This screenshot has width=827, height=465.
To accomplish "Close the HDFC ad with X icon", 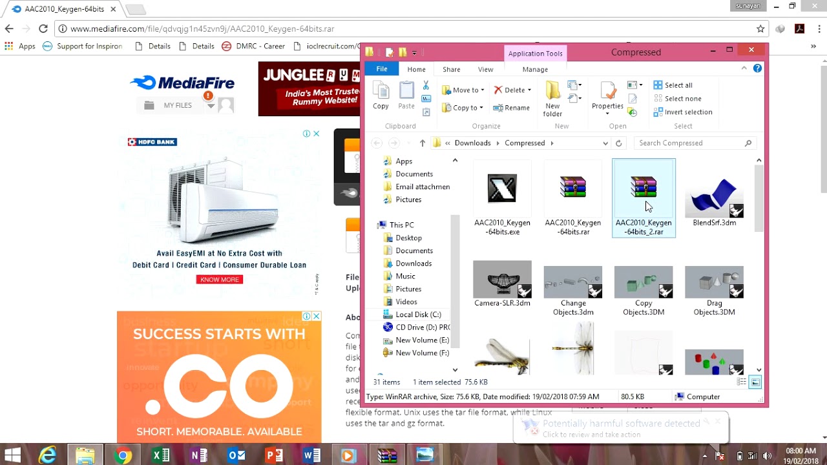I will tap(316, 134).
